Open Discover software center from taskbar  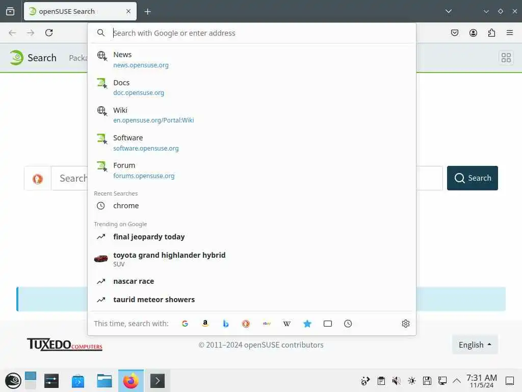click(x=78, y=381)
